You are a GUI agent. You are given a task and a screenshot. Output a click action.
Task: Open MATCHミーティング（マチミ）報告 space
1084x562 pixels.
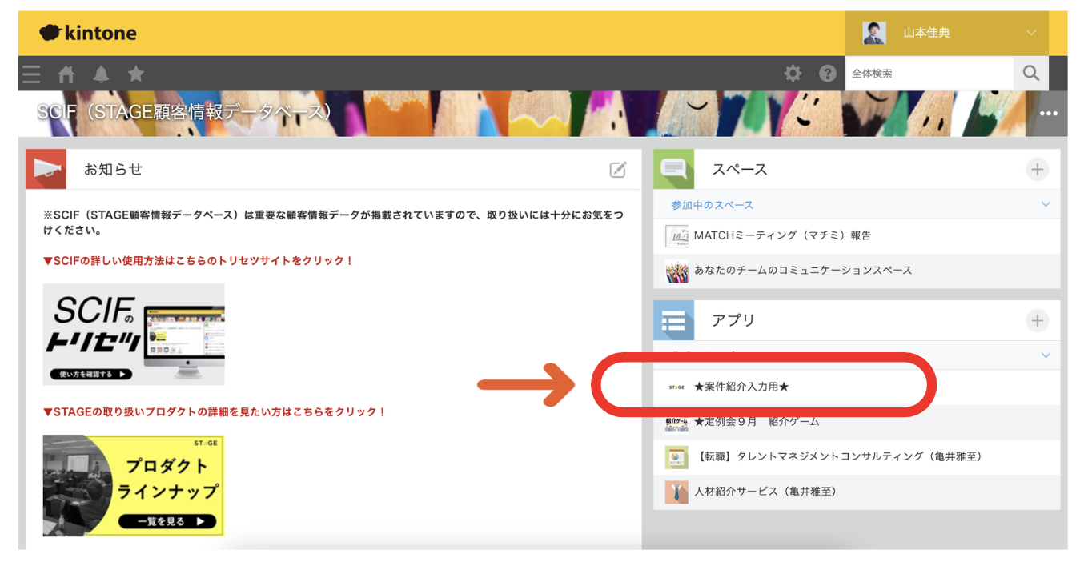click(782, 235)
